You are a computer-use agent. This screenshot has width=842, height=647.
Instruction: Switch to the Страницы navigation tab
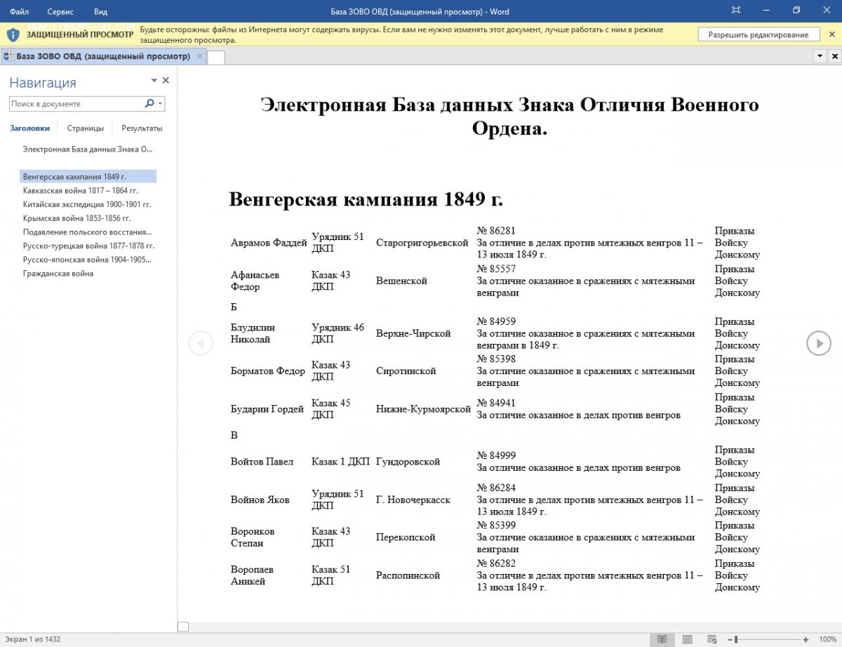point(86,128)
